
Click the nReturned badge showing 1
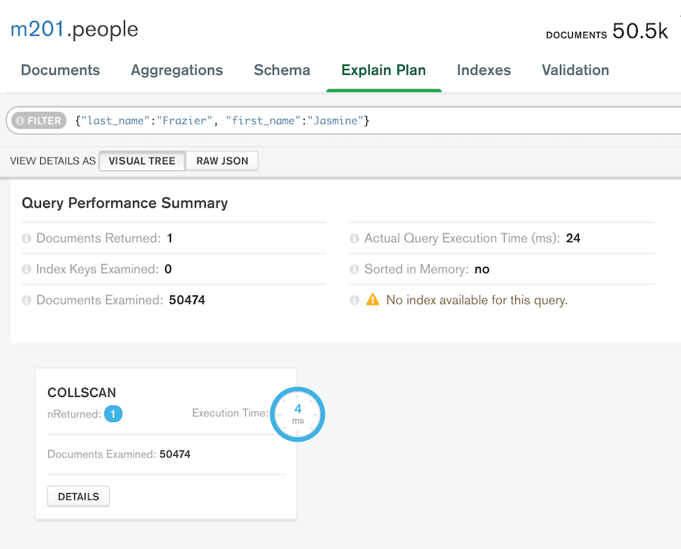pyautogui.click(x=113, y=413)
